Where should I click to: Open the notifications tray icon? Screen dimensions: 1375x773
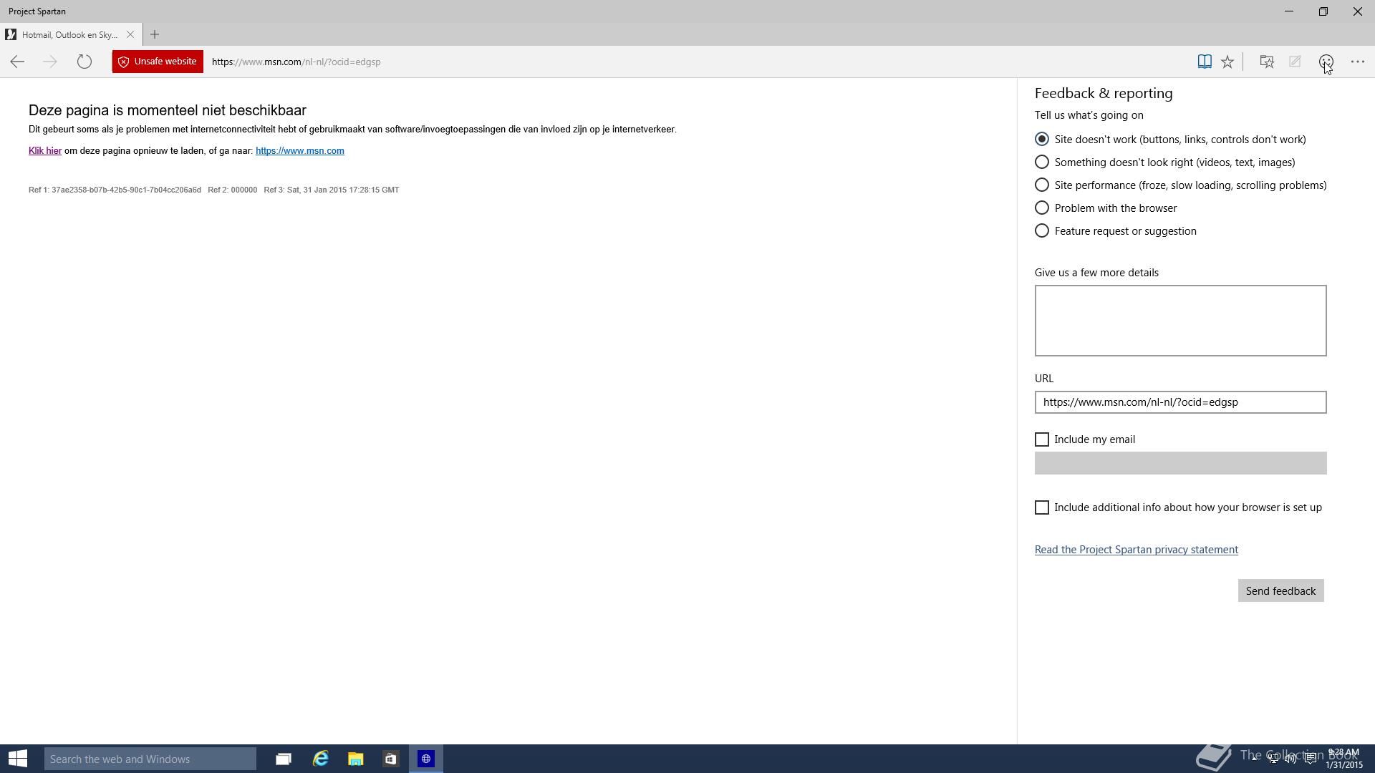(x=1310, y=759)
